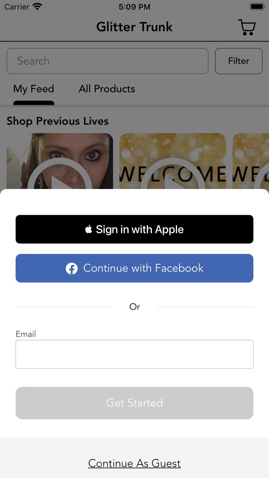Tap the Shop Previous Lives heading
This screenshot has width=269, height=478.
point(58,121)
